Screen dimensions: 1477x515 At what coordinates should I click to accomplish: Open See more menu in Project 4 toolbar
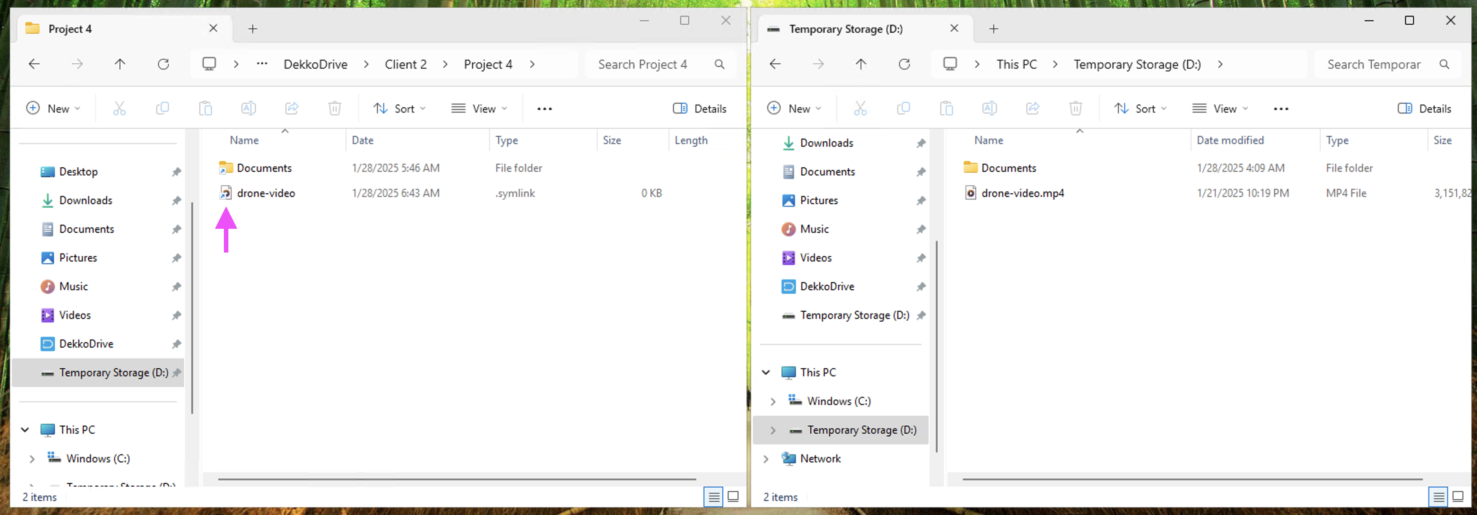(x=545, y=109)
